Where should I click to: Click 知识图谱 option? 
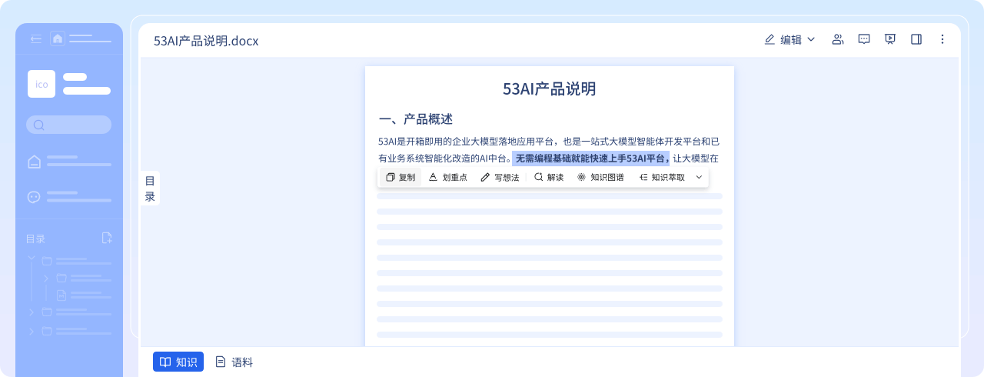tap(600, 177)
